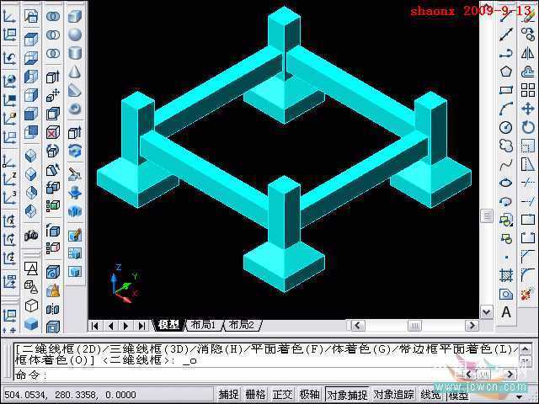Toggle 对象捕捉 object snap

tap(347, 395)
